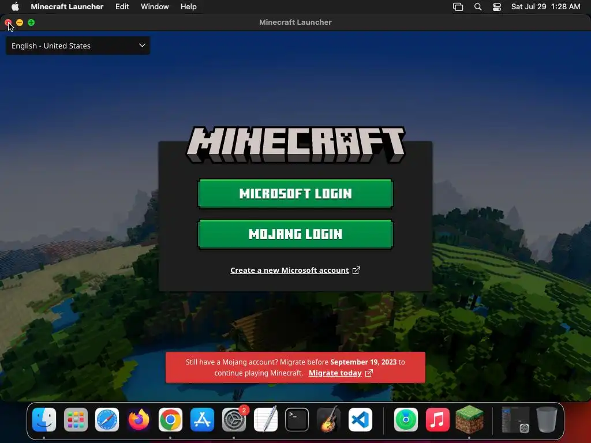
Task: Open the Minecraft Launcher menu bar item
Action: 67,6
